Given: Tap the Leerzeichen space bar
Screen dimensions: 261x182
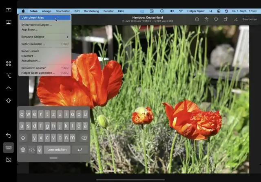Looking at the screenshot, I should (57, 150).
